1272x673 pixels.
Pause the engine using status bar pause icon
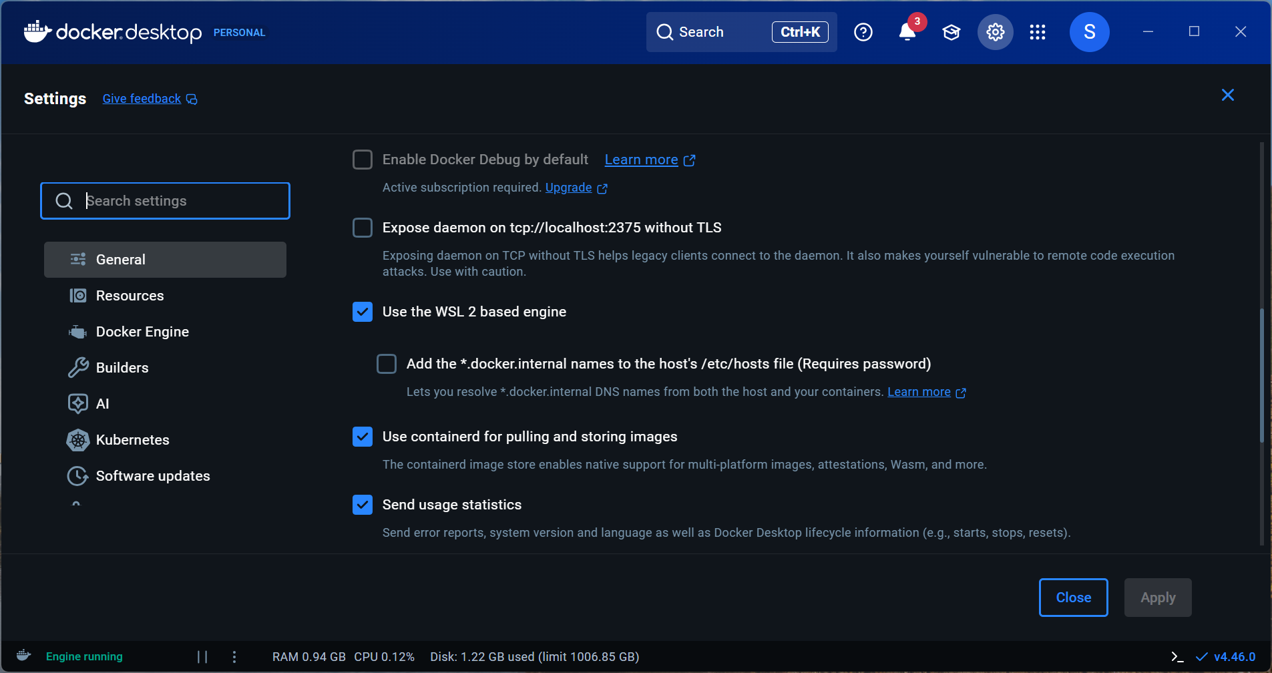click(x=202, y=657)
